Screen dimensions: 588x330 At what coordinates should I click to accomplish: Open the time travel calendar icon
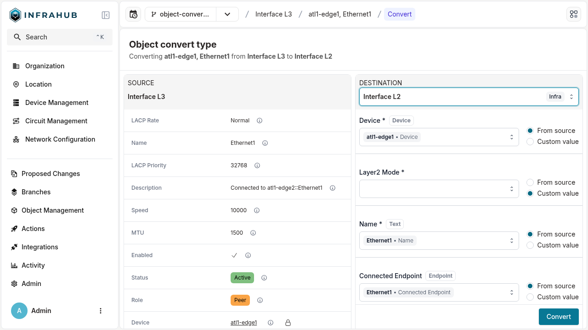(133, 14)
